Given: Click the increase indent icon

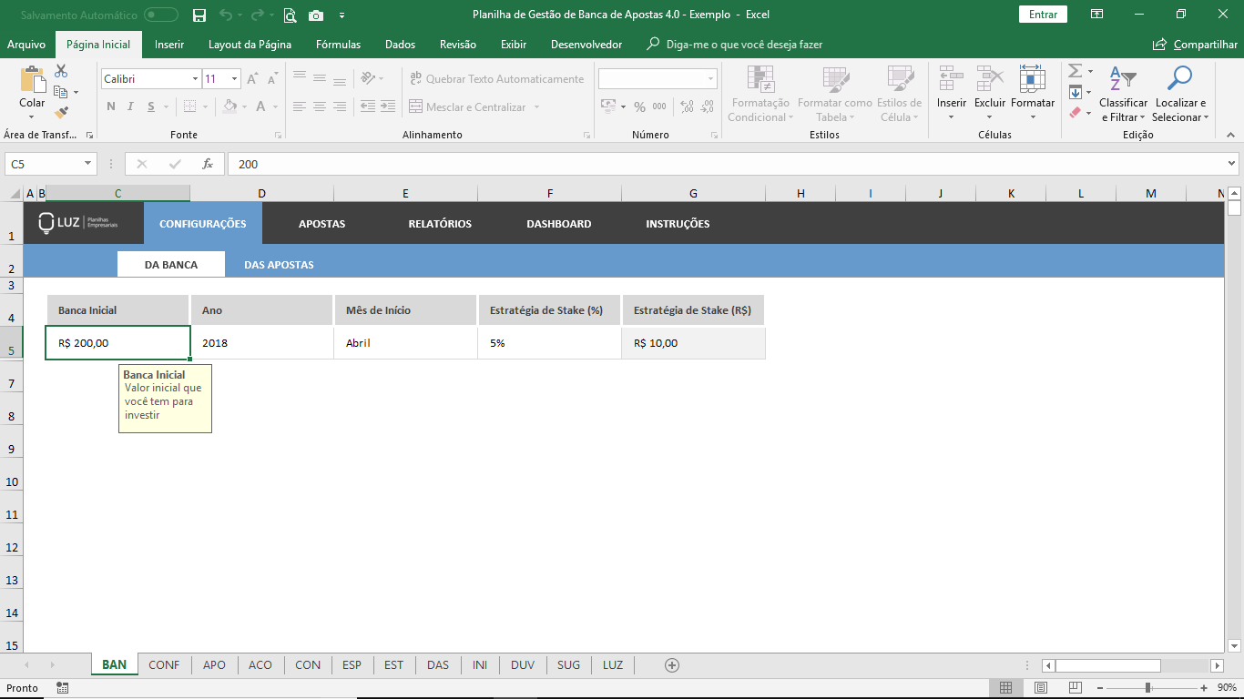Looking at the screenshot, I should point(388,106).
